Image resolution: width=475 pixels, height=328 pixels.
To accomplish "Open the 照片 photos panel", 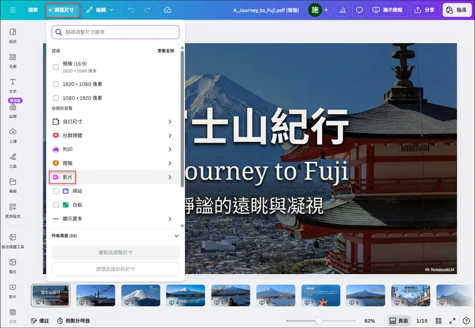I will coord(13,266).
